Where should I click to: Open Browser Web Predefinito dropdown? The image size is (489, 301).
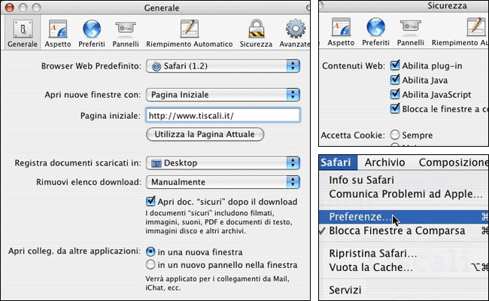(223, 66)
